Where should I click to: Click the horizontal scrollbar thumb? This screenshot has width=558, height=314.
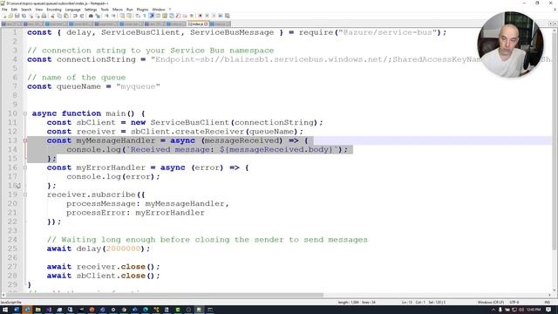[165, 295]
